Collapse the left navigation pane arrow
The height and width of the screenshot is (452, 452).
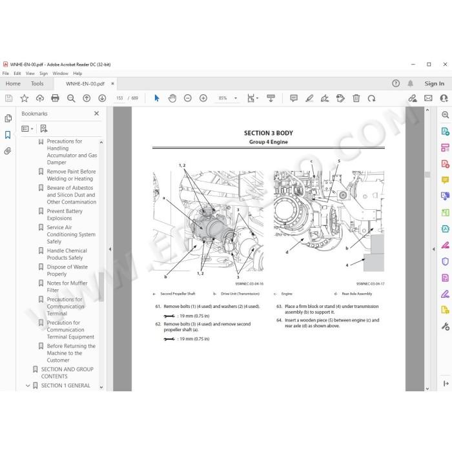pyautogui.click(x=110, y=249)
